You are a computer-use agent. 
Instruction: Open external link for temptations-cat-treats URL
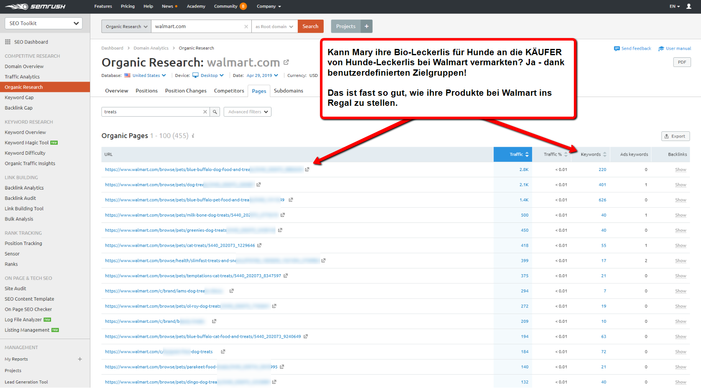(x=286, y=276)
